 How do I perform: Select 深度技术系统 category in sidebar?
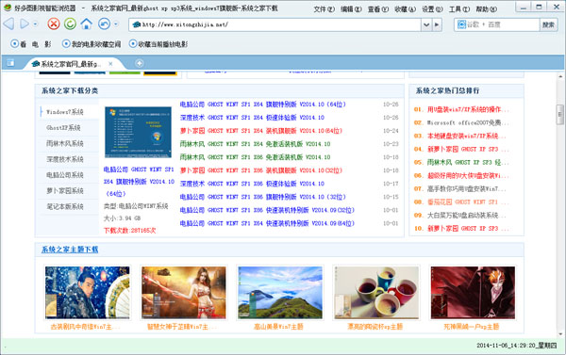(65, 159)
